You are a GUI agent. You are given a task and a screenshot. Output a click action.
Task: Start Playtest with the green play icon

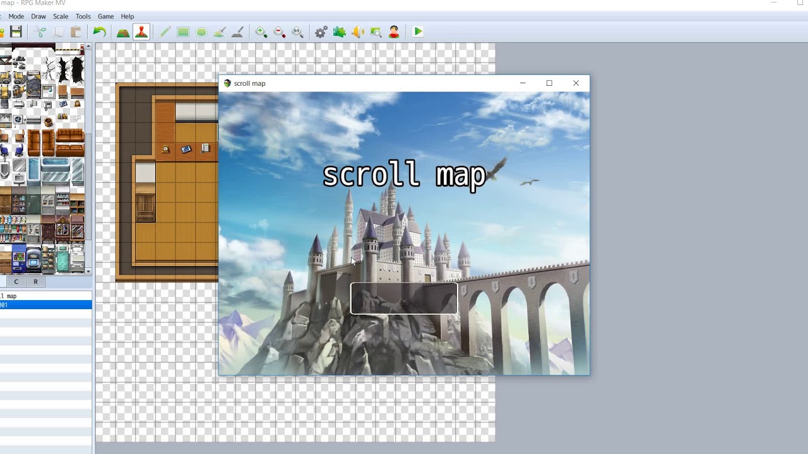pyautogui.click(x=418, y=32)
